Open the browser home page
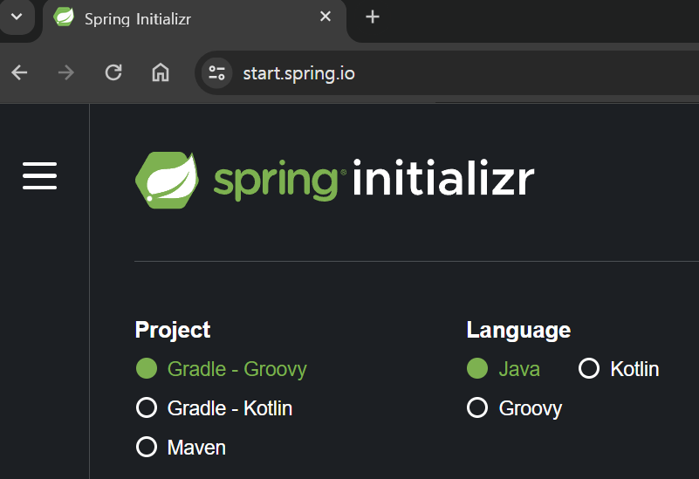The height and width of the screenshot is (479, 699). pyautogui.click(x=161, y=72)
